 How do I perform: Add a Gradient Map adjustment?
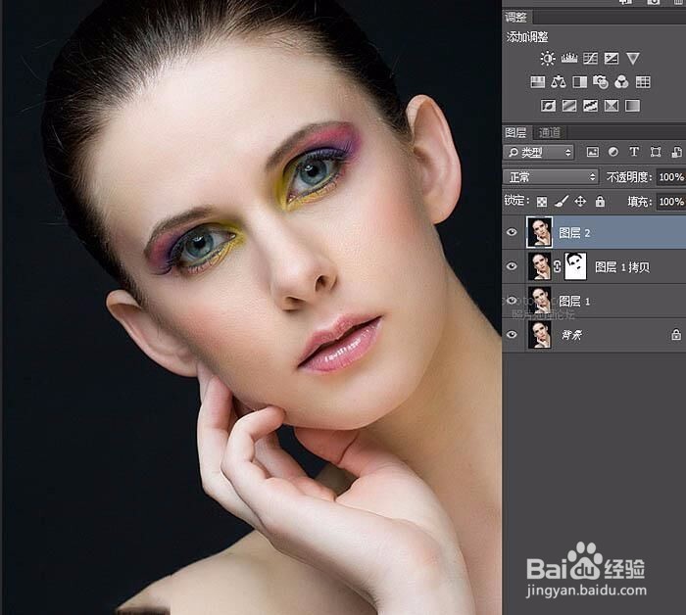pyautogui.click(x=633, y=106)
